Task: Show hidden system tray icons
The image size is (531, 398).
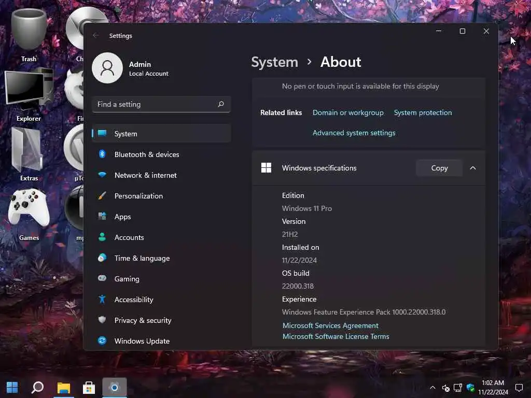Action: [x=432, y=388]
